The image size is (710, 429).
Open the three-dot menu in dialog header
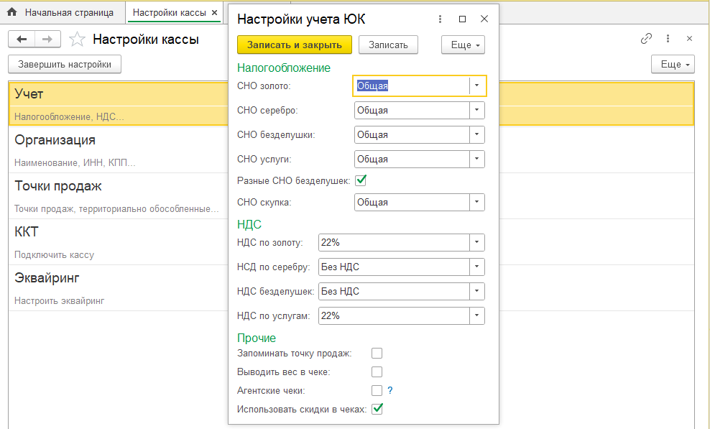[x=440, y=19]
